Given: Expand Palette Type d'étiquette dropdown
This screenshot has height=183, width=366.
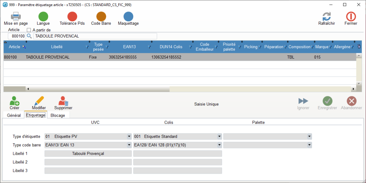Looking at the screenshot, I should click(x=309, y=137).
